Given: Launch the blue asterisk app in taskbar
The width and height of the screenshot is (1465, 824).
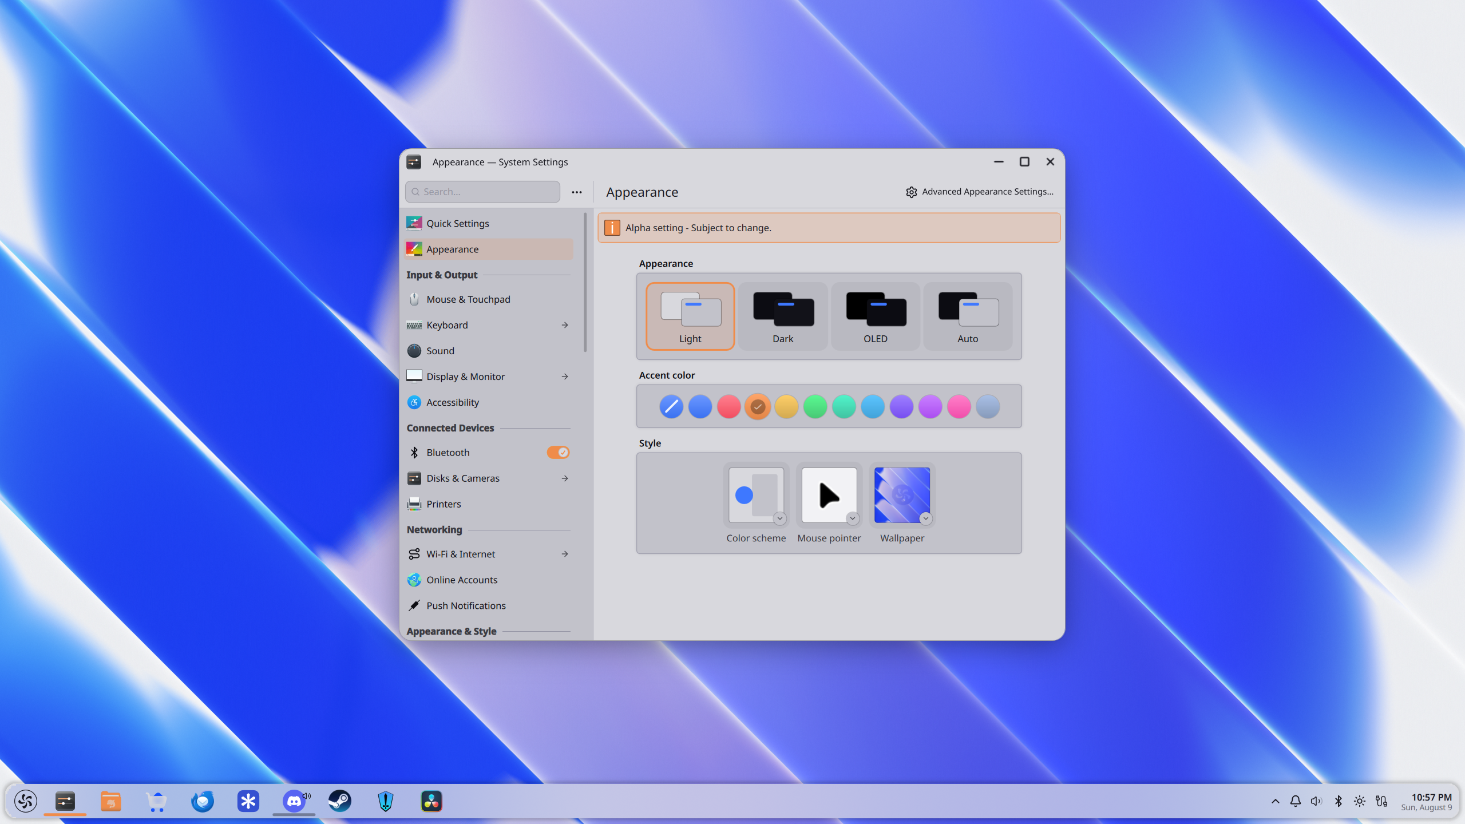Looking at the screenshot, I should (248, 801).
